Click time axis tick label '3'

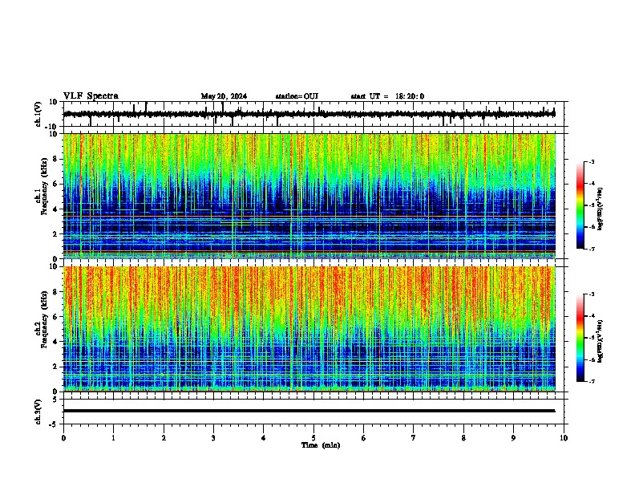pyautogui.click(x=213, y=438)
